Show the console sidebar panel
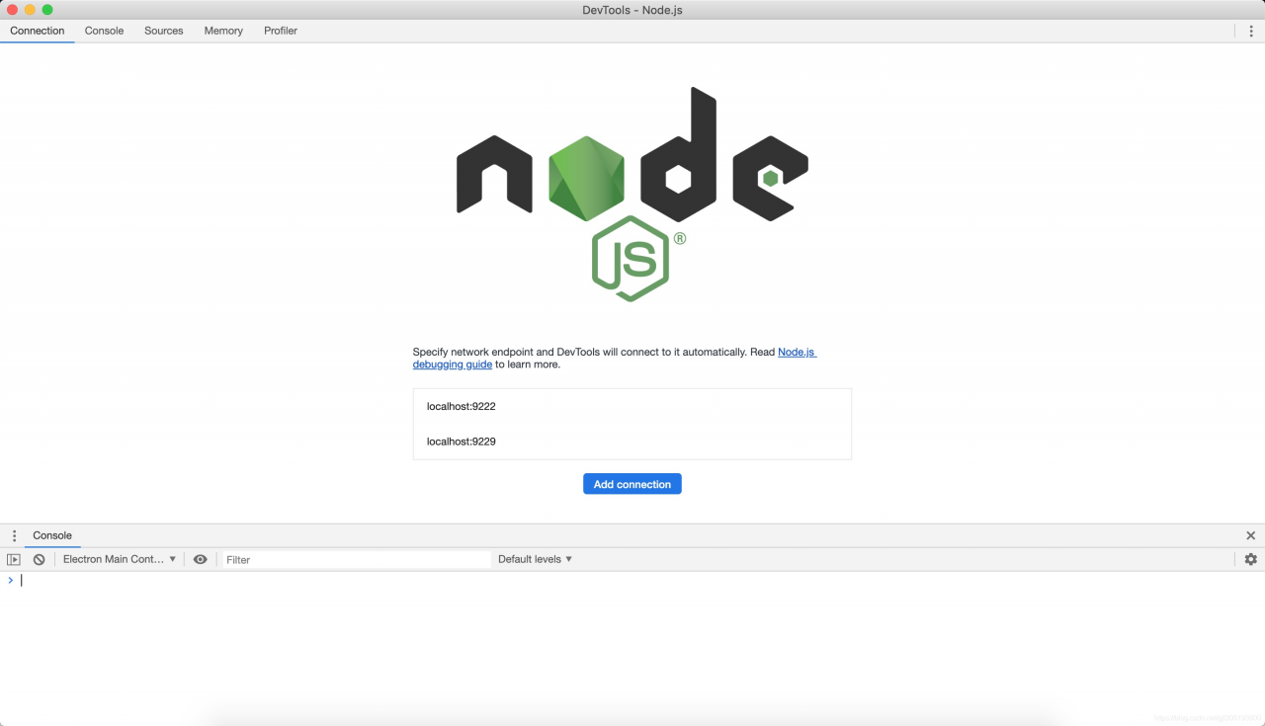 point(14,559)
